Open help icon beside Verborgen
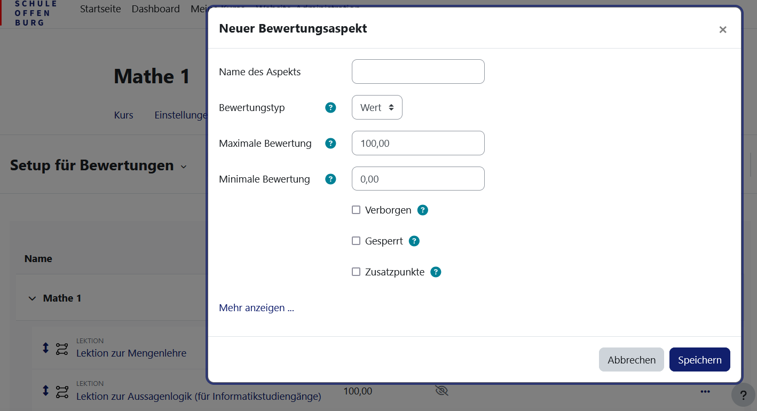The image size is (757, 411). pos(423,210)
